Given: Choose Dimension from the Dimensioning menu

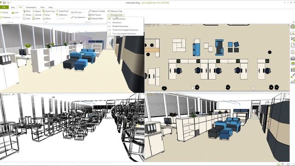Looking at the screenshot, I should click(x=125, y=23).
